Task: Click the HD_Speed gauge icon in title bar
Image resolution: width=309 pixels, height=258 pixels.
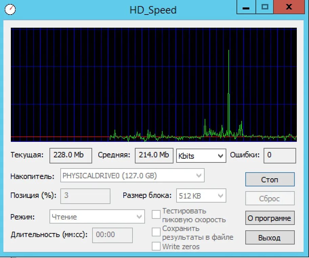Action: pos(10,9)
